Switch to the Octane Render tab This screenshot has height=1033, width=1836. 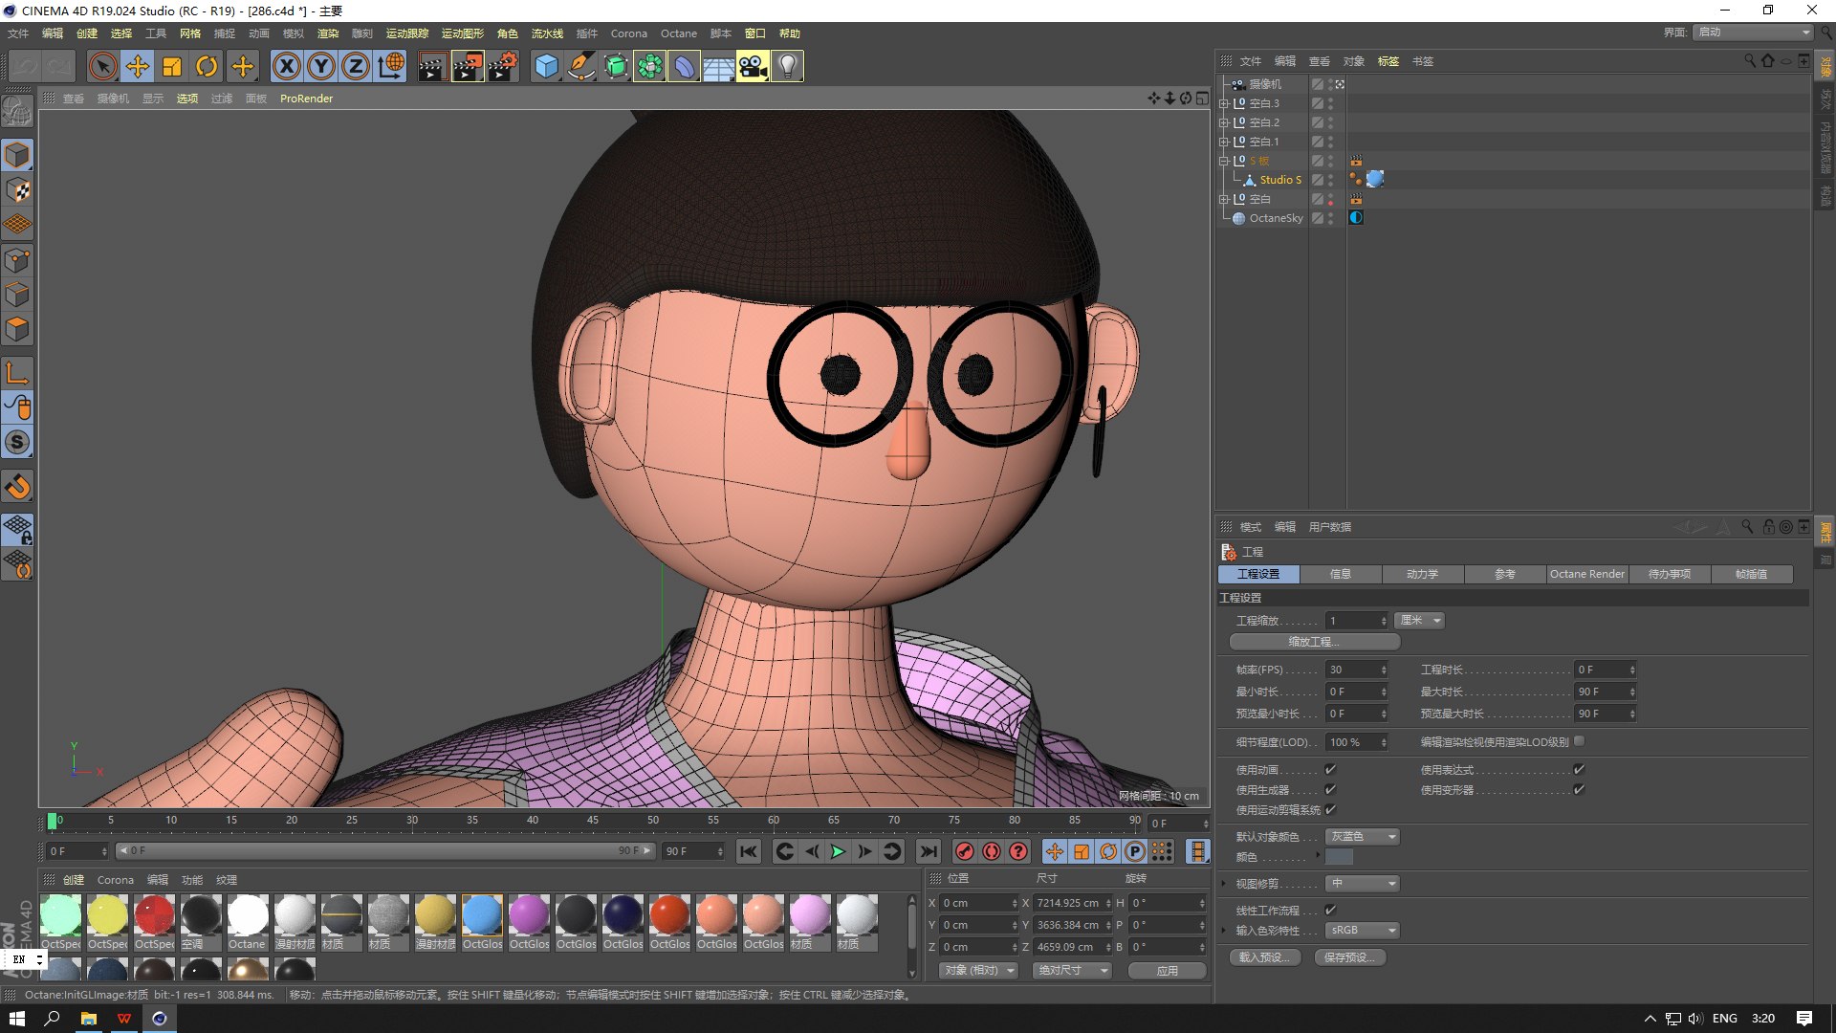click(x=1587, y=574)
